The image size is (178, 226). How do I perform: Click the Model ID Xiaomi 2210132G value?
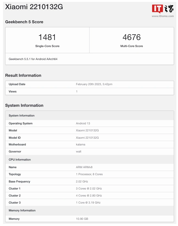click(87, 138)
